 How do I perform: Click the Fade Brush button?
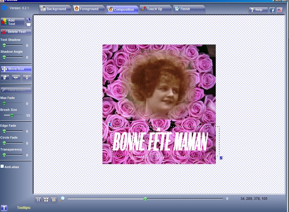[x=16, y=90]
